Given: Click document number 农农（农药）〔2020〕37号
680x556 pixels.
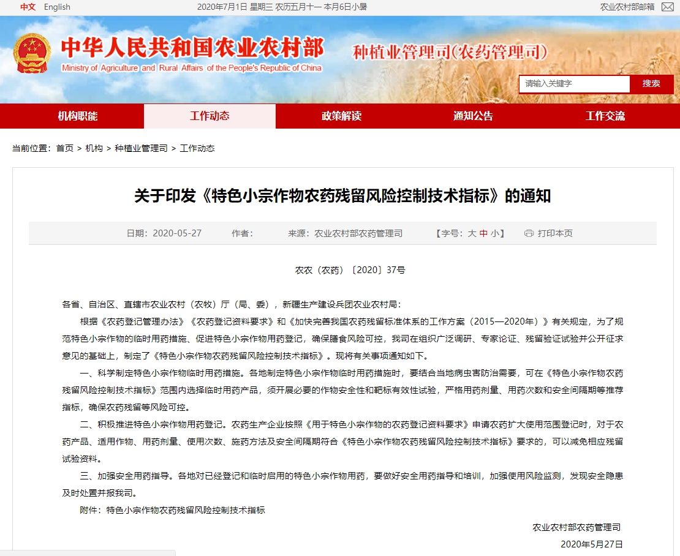Looking at the screenshot, I should pyautogui.click(x=350, y=270).
